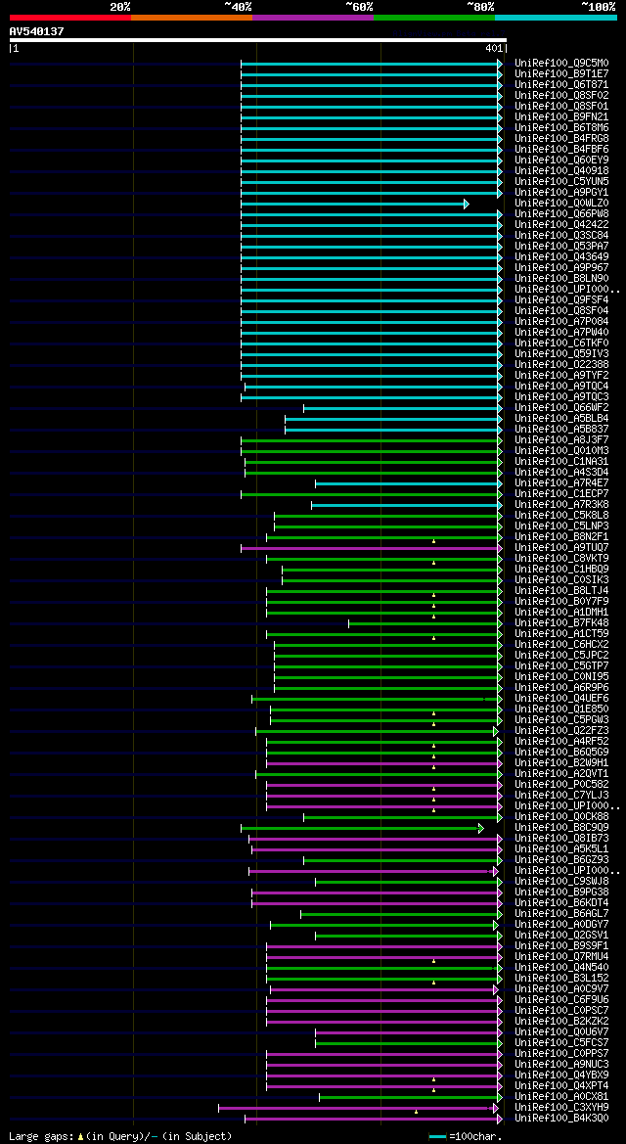Image resolution: width=626 pixels, height=1144 pixels.
Task: Select the UniRef100_O22388 label
Action: pyautogui.click(x=561, y=365)
